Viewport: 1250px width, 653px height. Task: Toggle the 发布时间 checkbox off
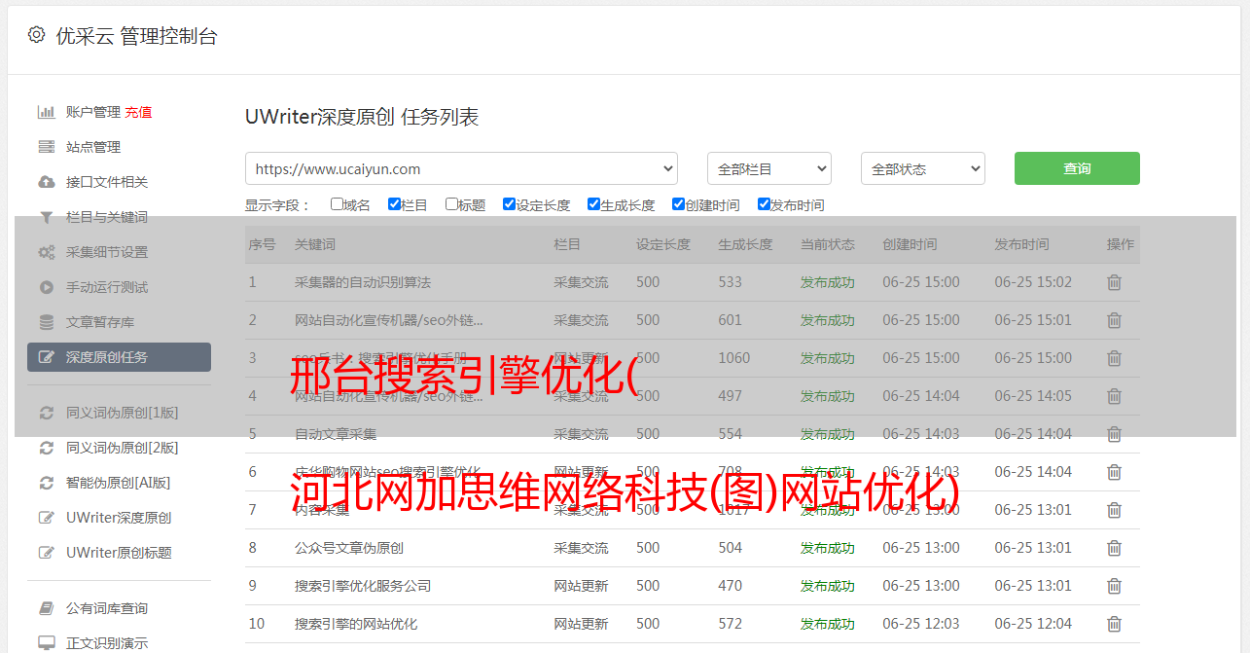764,204
